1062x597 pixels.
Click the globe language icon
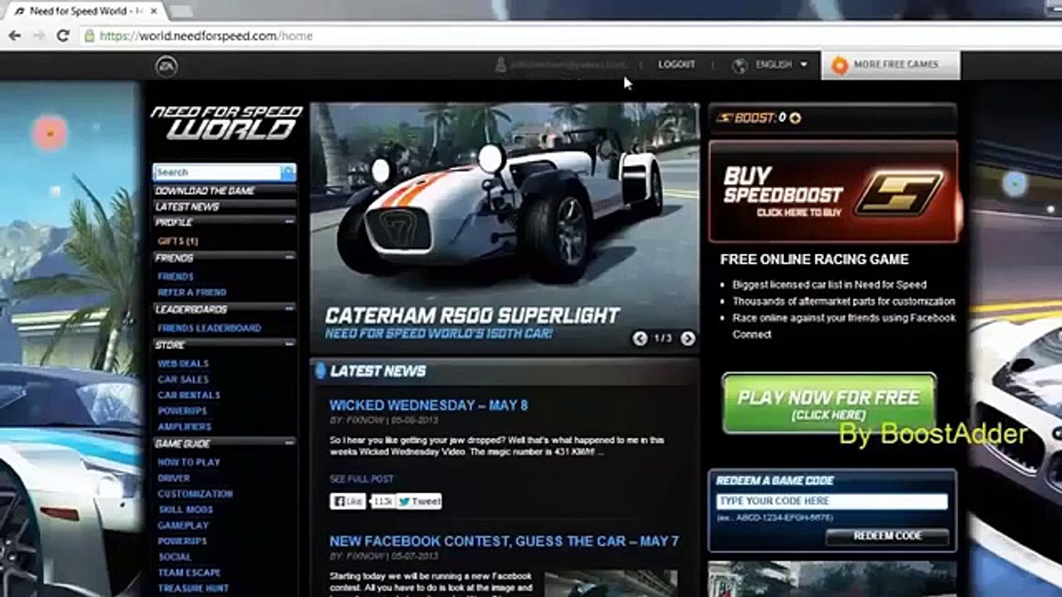click(739, 65)
